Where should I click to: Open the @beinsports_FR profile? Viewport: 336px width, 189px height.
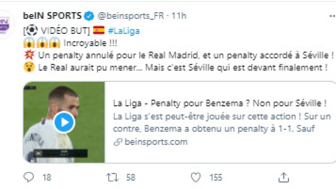click(130, 15)
